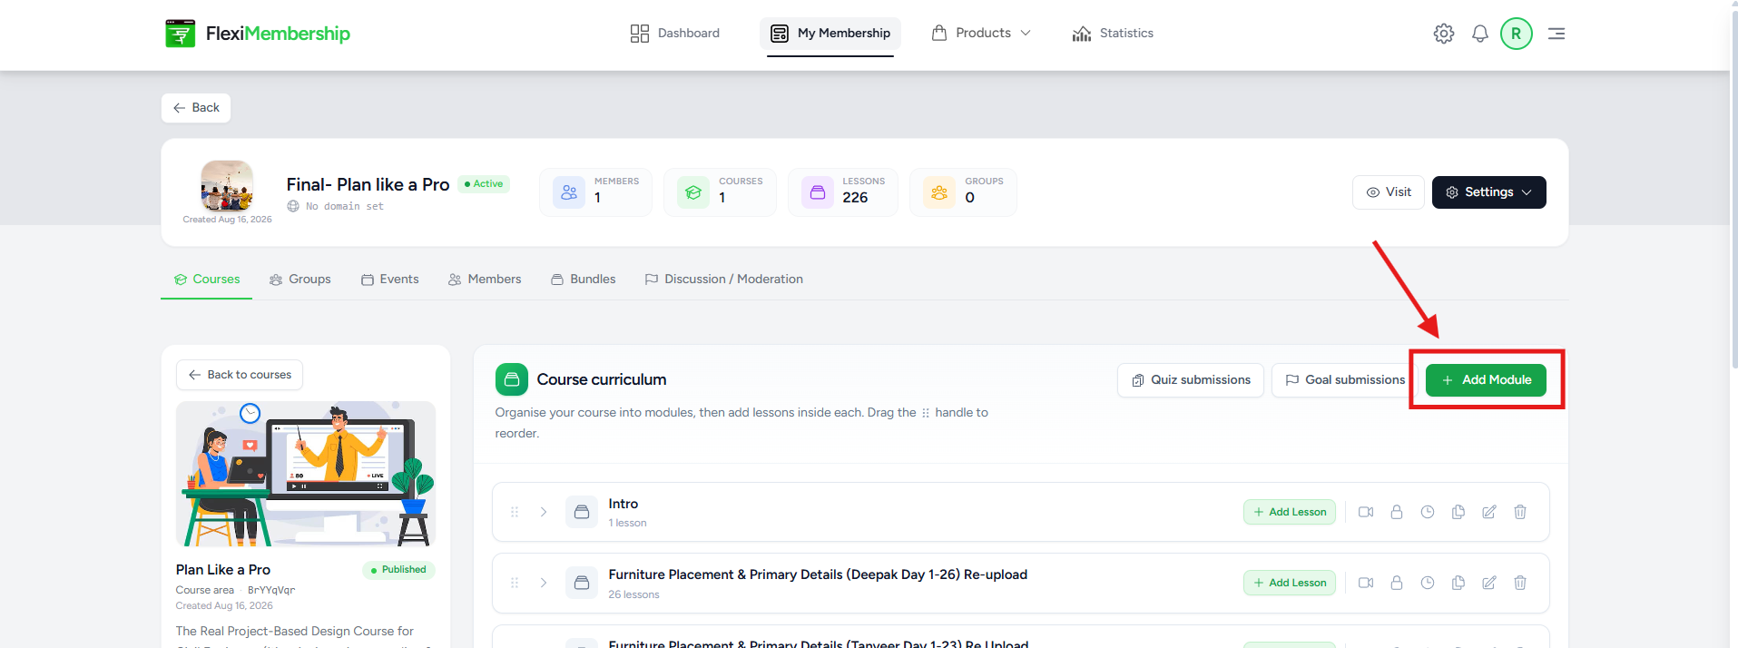1738x648 pixels.
Task: Click the Back button
Action: point(196,108)
